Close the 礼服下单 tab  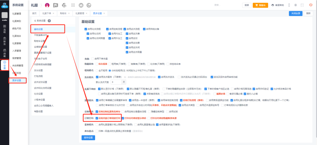53,13
